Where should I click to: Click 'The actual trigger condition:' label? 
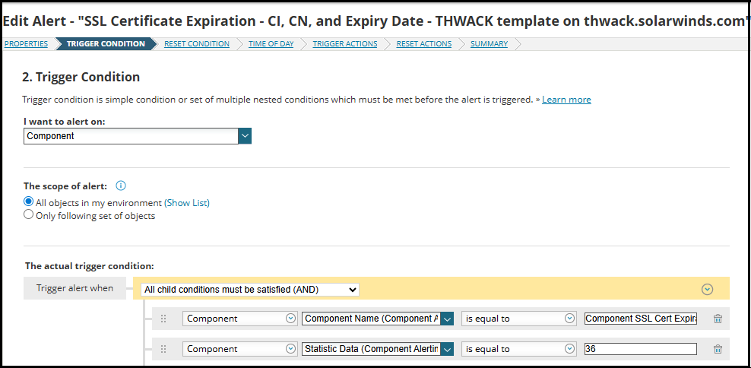tap(90, 265)
